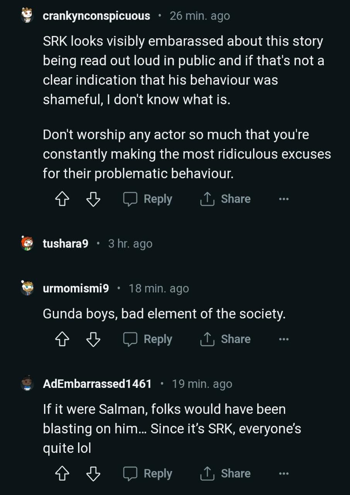Share urmomismi9's comment

click(225, 340)
